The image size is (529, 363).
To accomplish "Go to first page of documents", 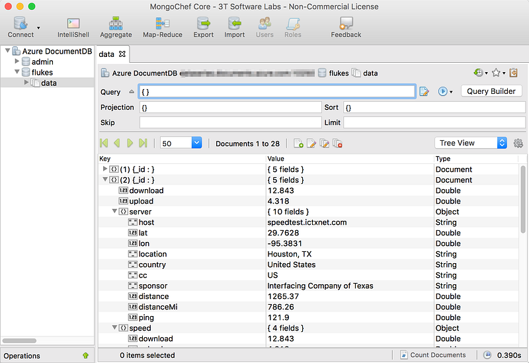I will point(104,143).
